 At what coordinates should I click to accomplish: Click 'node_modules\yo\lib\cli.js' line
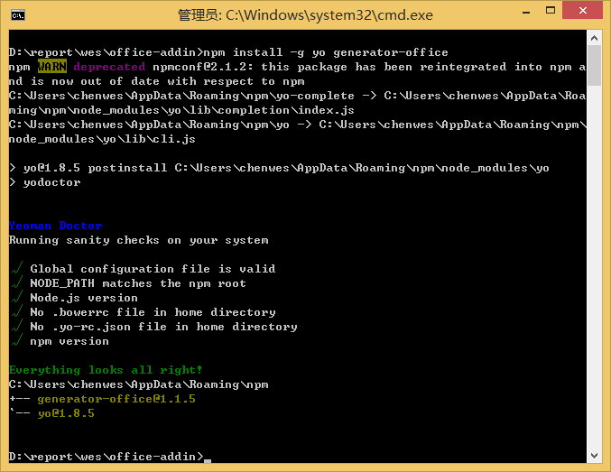coord(102,139)
